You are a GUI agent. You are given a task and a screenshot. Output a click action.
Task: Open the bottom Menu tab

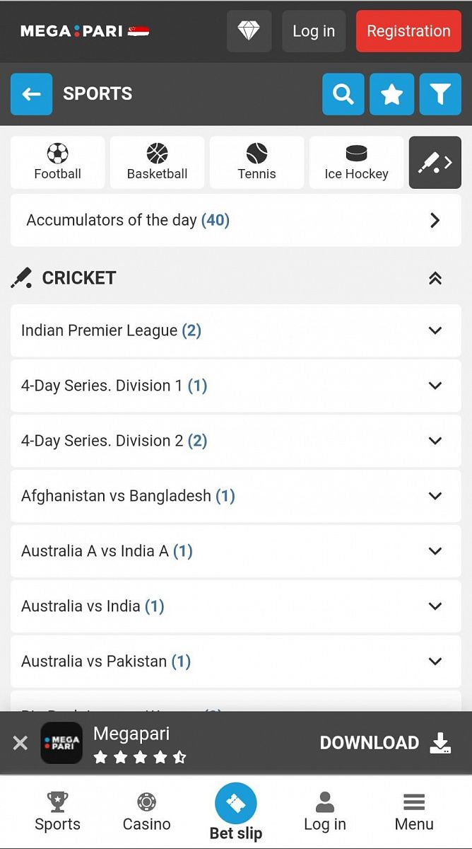414,812
